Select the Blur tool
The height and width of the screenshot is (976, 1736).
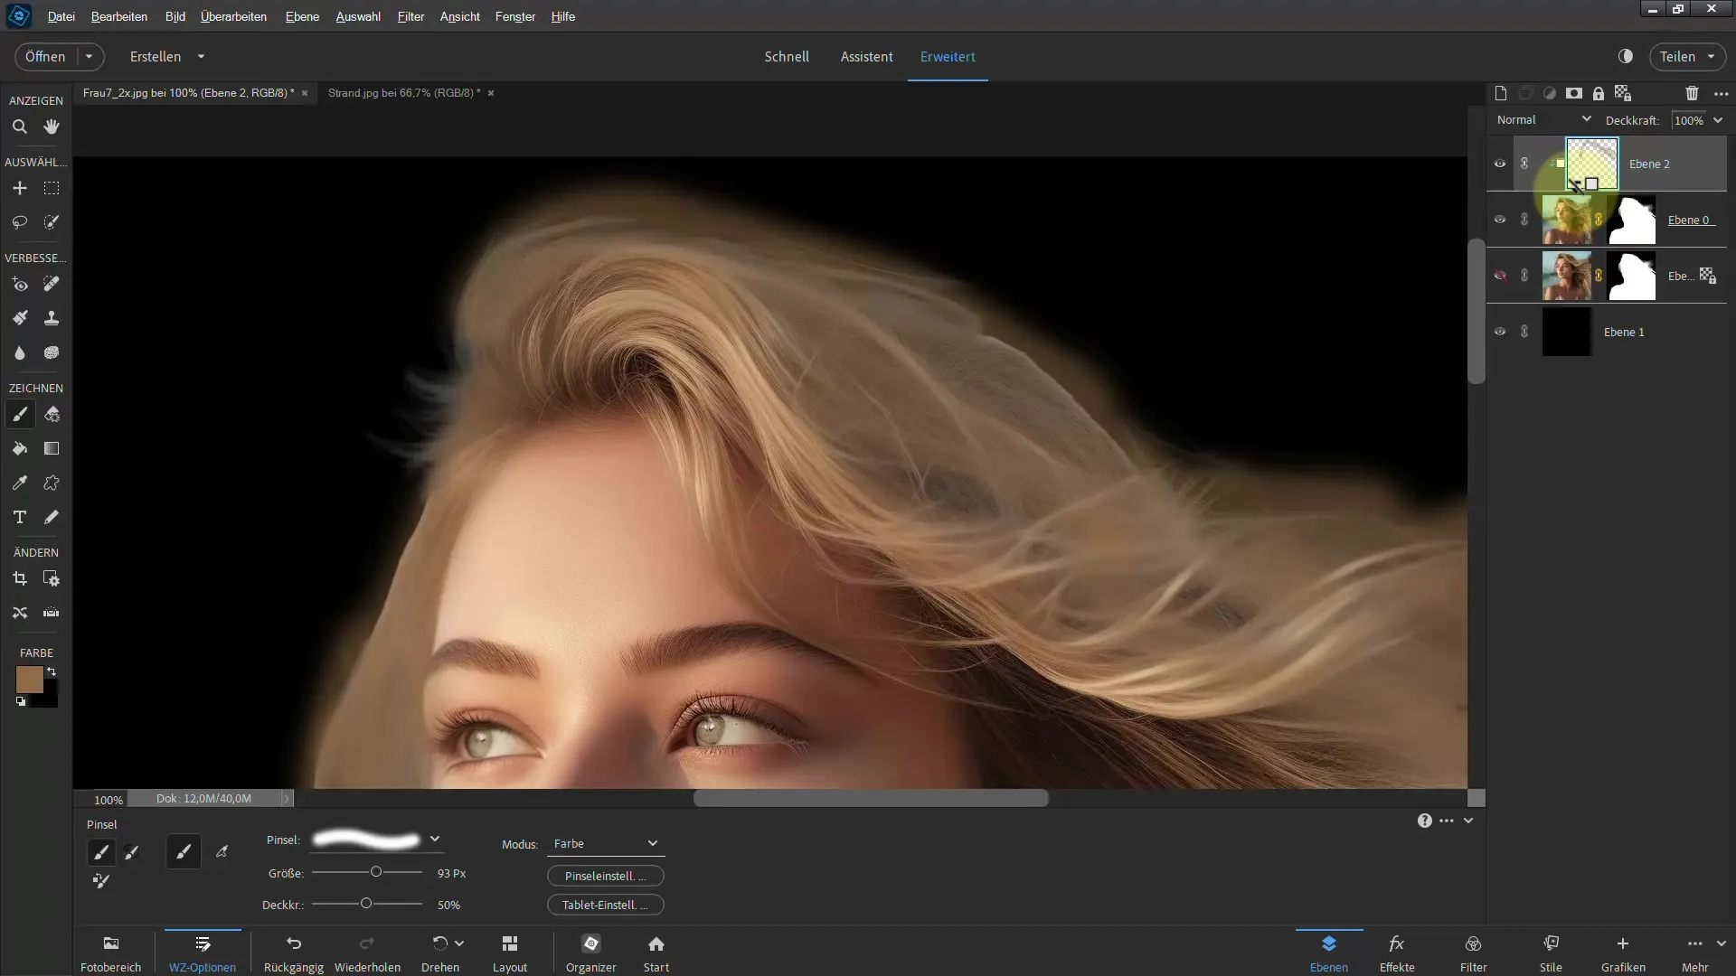pyautogui.click(x=19, y=352)
